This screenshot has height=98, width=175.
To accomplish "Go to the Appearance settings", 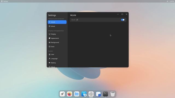I will pos(57,38).
